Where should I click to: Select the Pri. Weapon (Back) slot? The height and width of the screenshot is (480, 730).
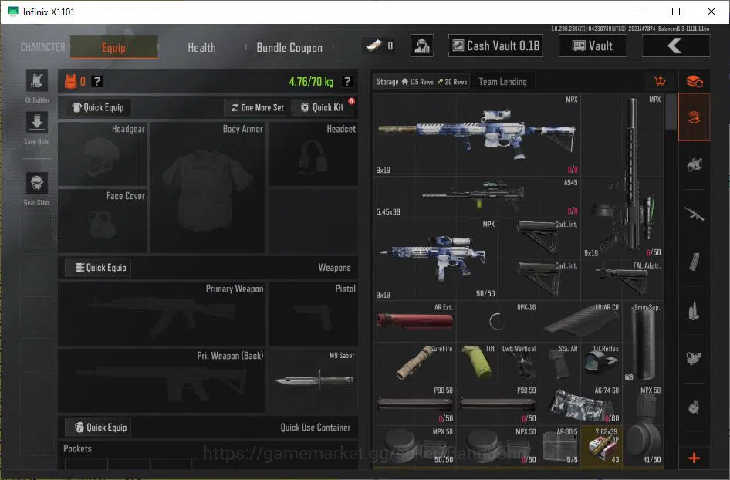pos(161,380)
